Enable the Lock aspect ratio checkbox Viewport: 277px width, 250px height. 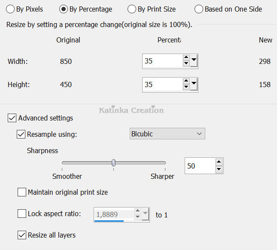point(22,214)
